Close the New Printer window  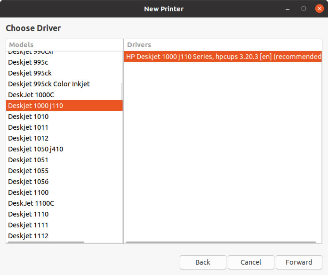tap(319, 8)
